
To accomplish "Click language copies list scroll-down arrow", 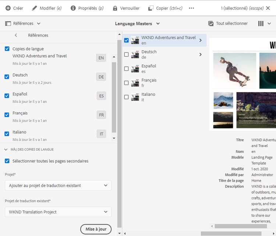I will [114, 138].
